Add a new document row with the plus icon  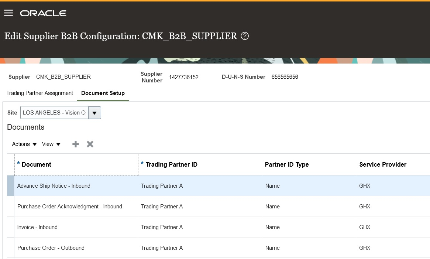[75, 144]
